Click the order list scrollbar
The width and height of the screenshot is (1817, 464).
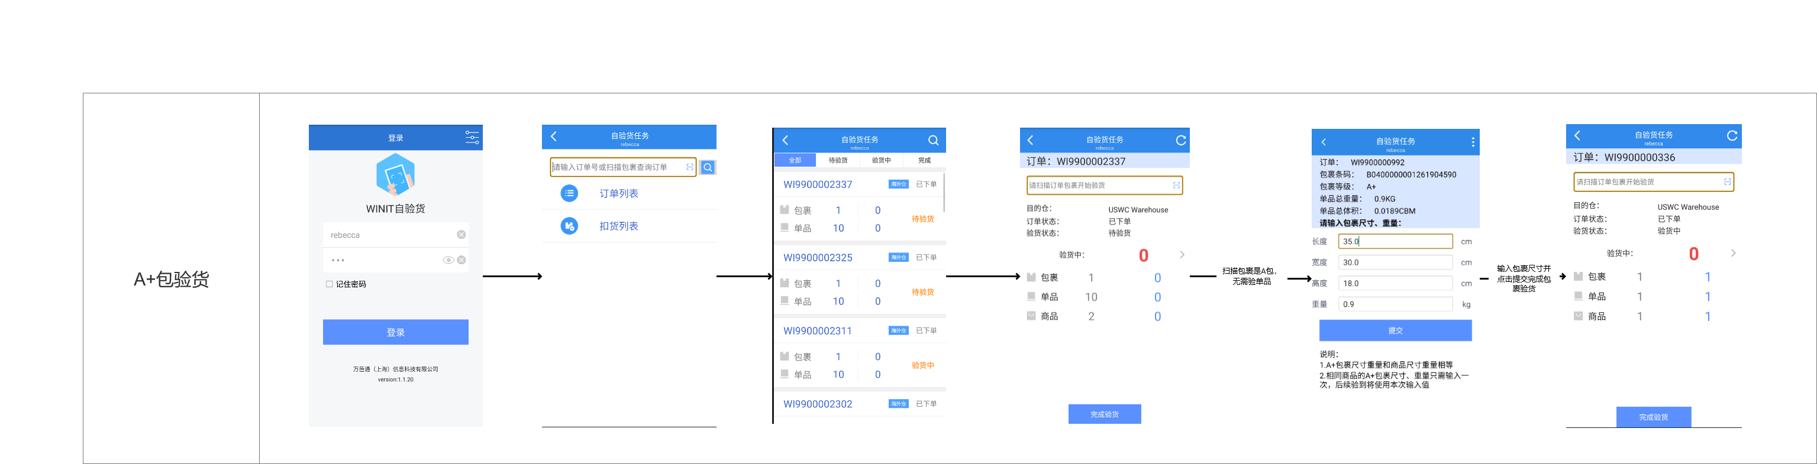point(944,192)
